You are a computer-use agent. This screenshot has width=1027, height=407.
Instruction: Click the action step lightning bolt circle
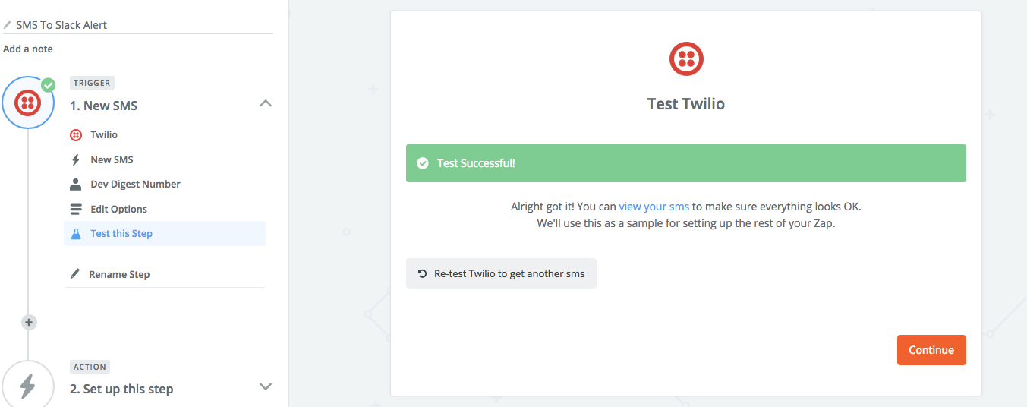coord(28,385)
